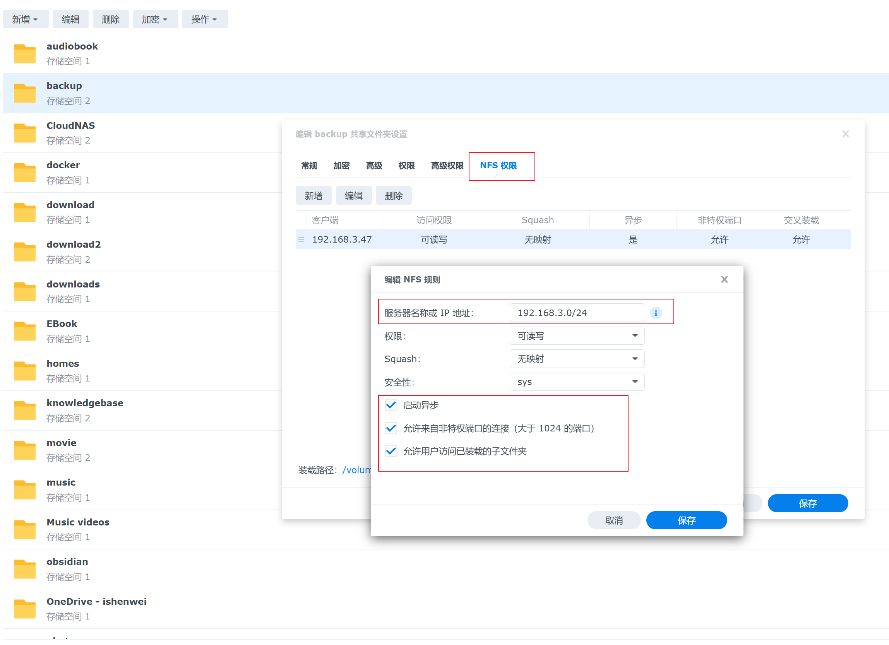
Task: Click the server name or IP input field
Action: pos(577,313)
